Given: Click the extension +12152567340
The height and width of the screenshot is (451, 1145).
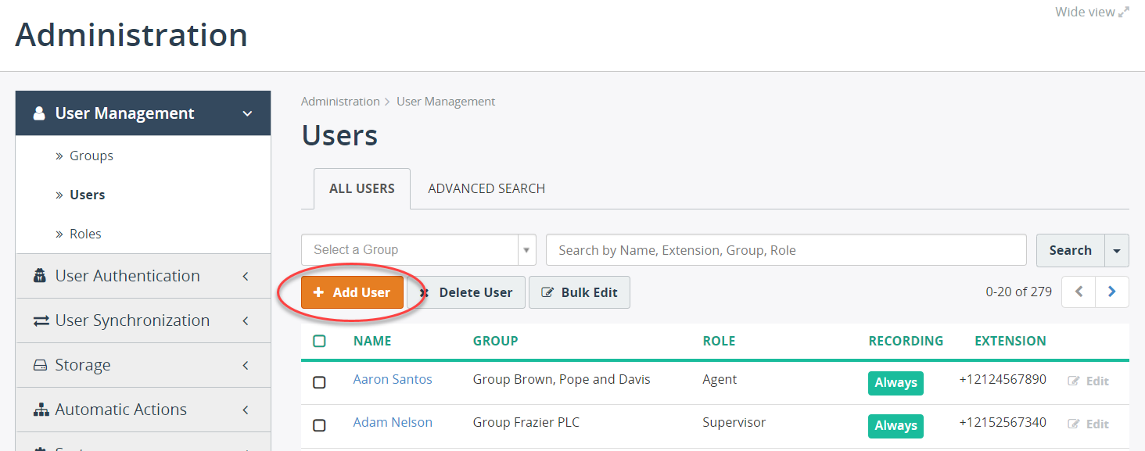Looking at the screenshot, I should tap(1003, 423).
